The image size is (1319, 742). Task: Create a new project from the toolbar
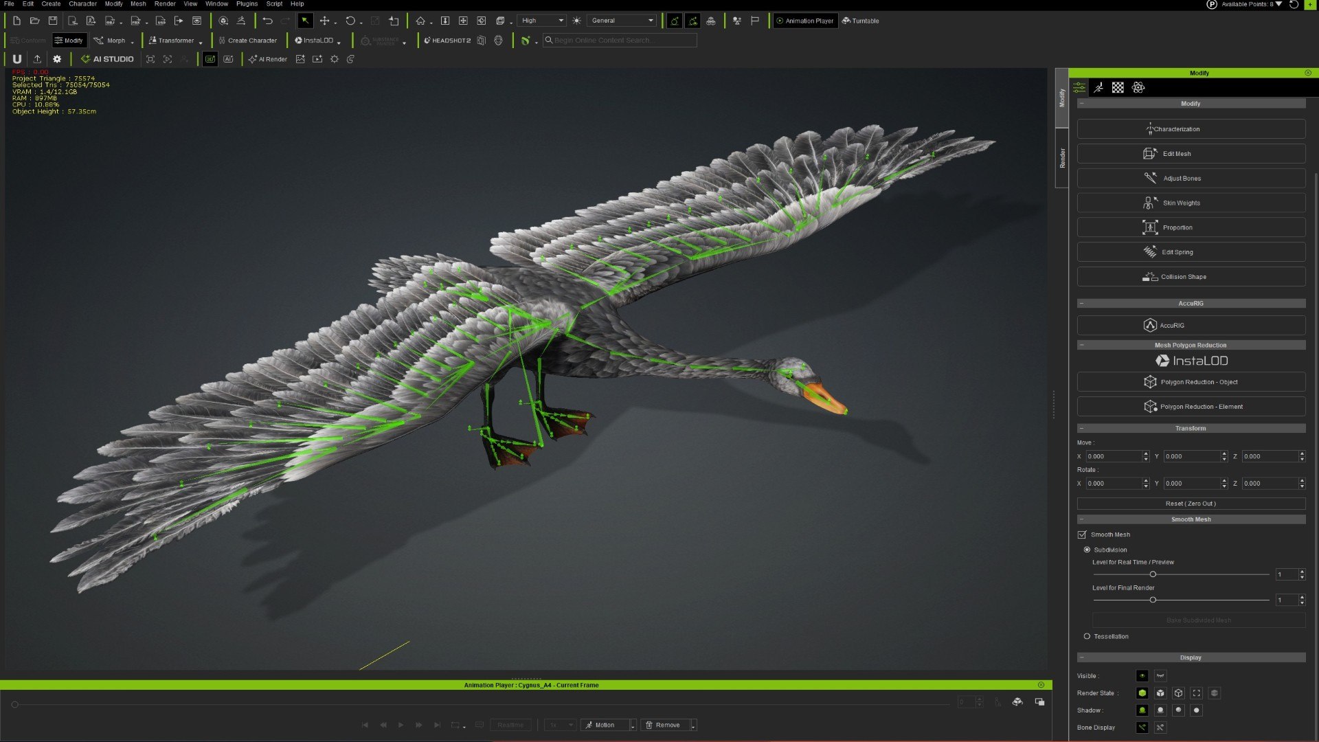pos(16,21)
